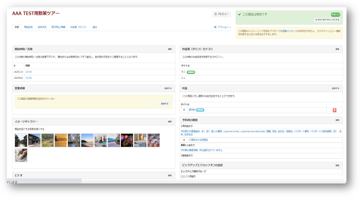360x197 pixels.
Task: Click the プレビュー document icon button
Action: click(221, 14)
